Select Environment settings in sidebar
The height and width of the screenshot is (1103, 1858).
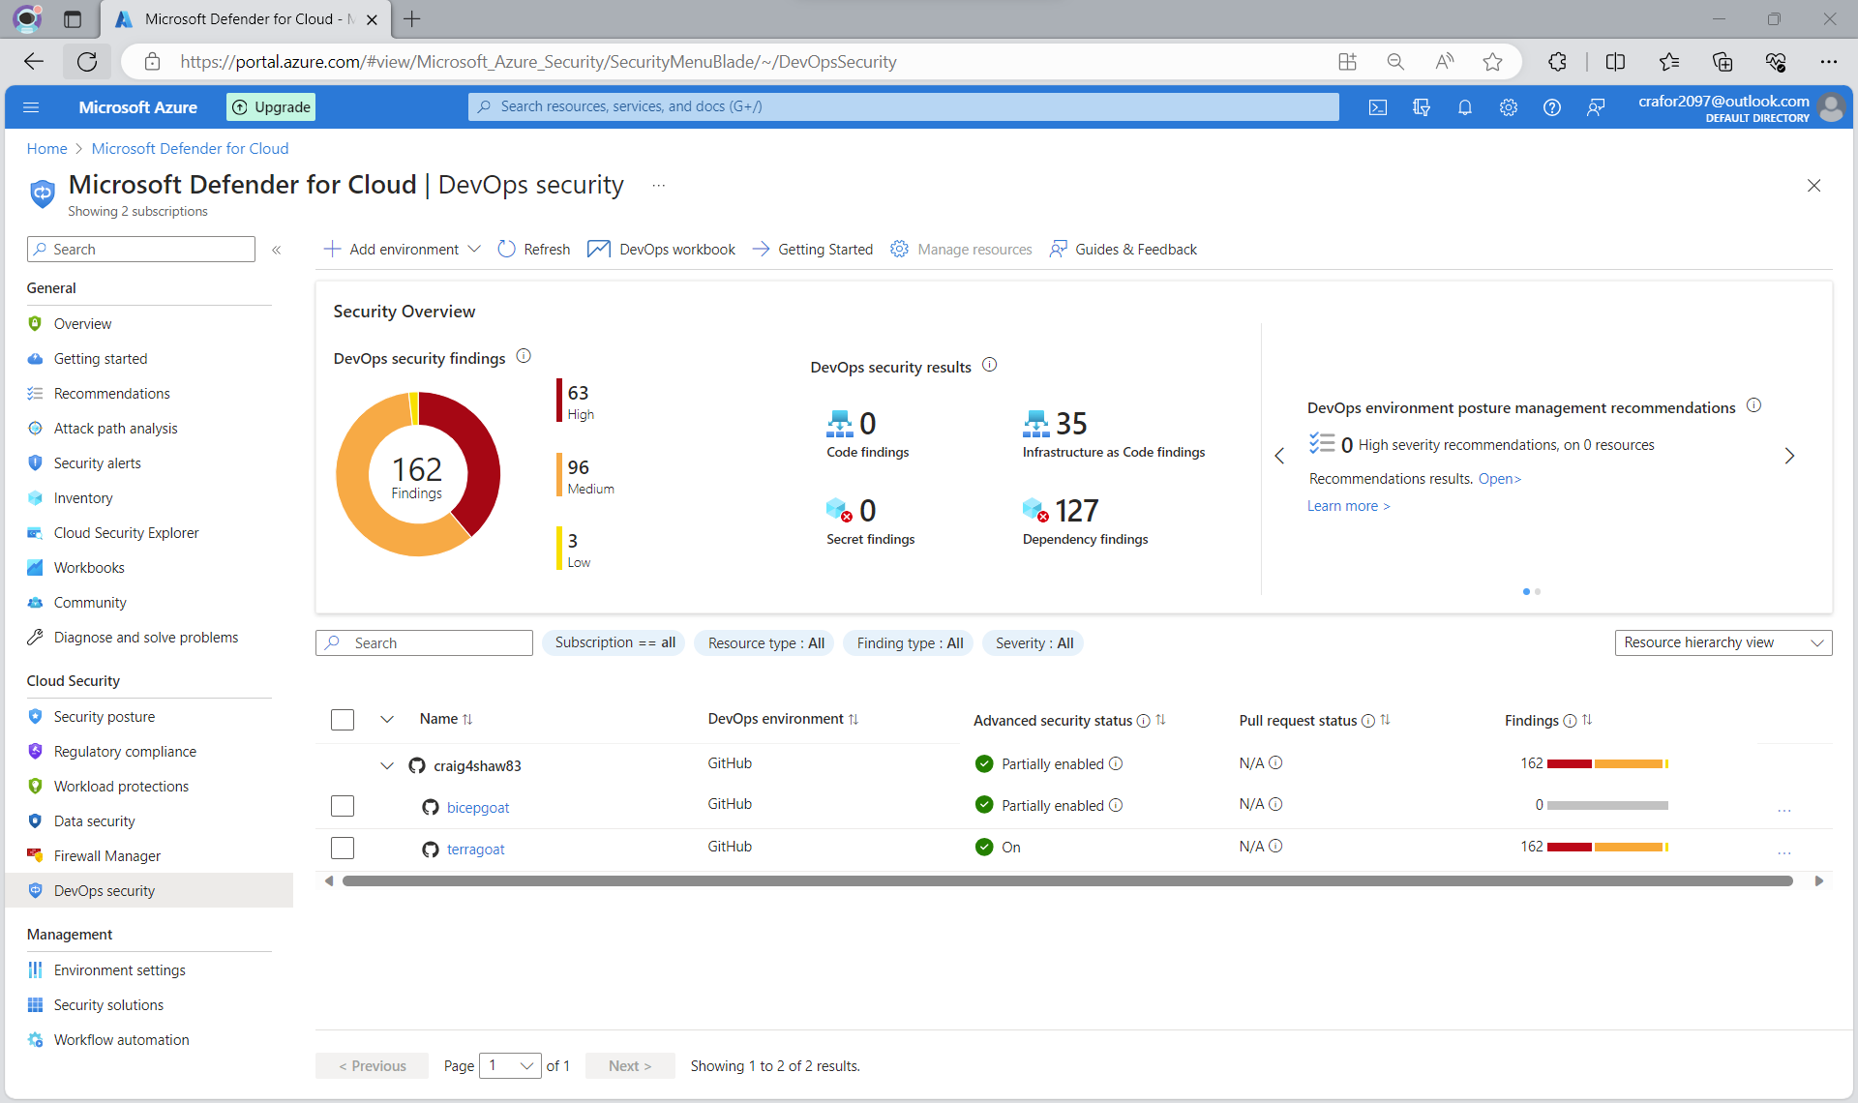(x=119, y=969)
